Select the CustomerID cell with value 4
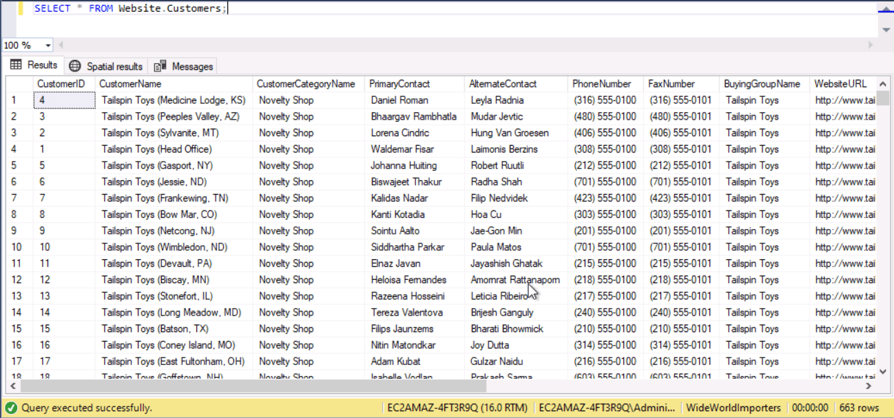The width and height of the screenshot is (894, 418). tap(64, 100)
